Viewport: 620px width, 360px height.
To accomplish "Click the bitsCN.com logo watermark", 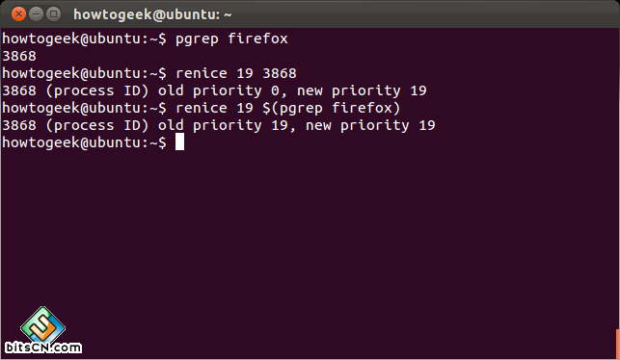I will pyautogui.click(x=43, y=330).
